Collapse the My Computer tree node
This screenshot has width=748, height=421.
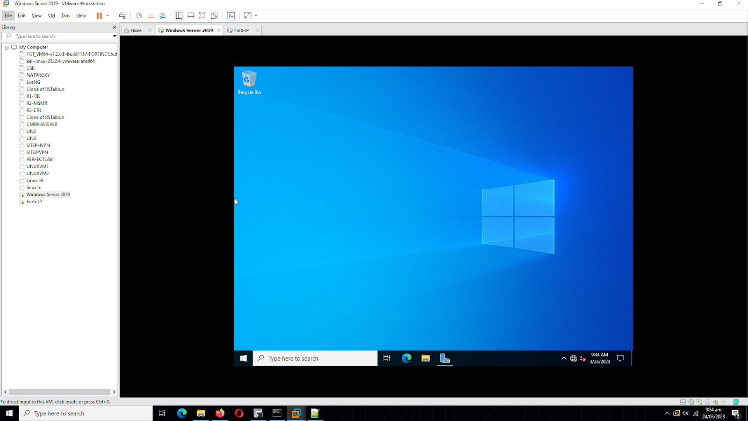(x=7, y=47)
